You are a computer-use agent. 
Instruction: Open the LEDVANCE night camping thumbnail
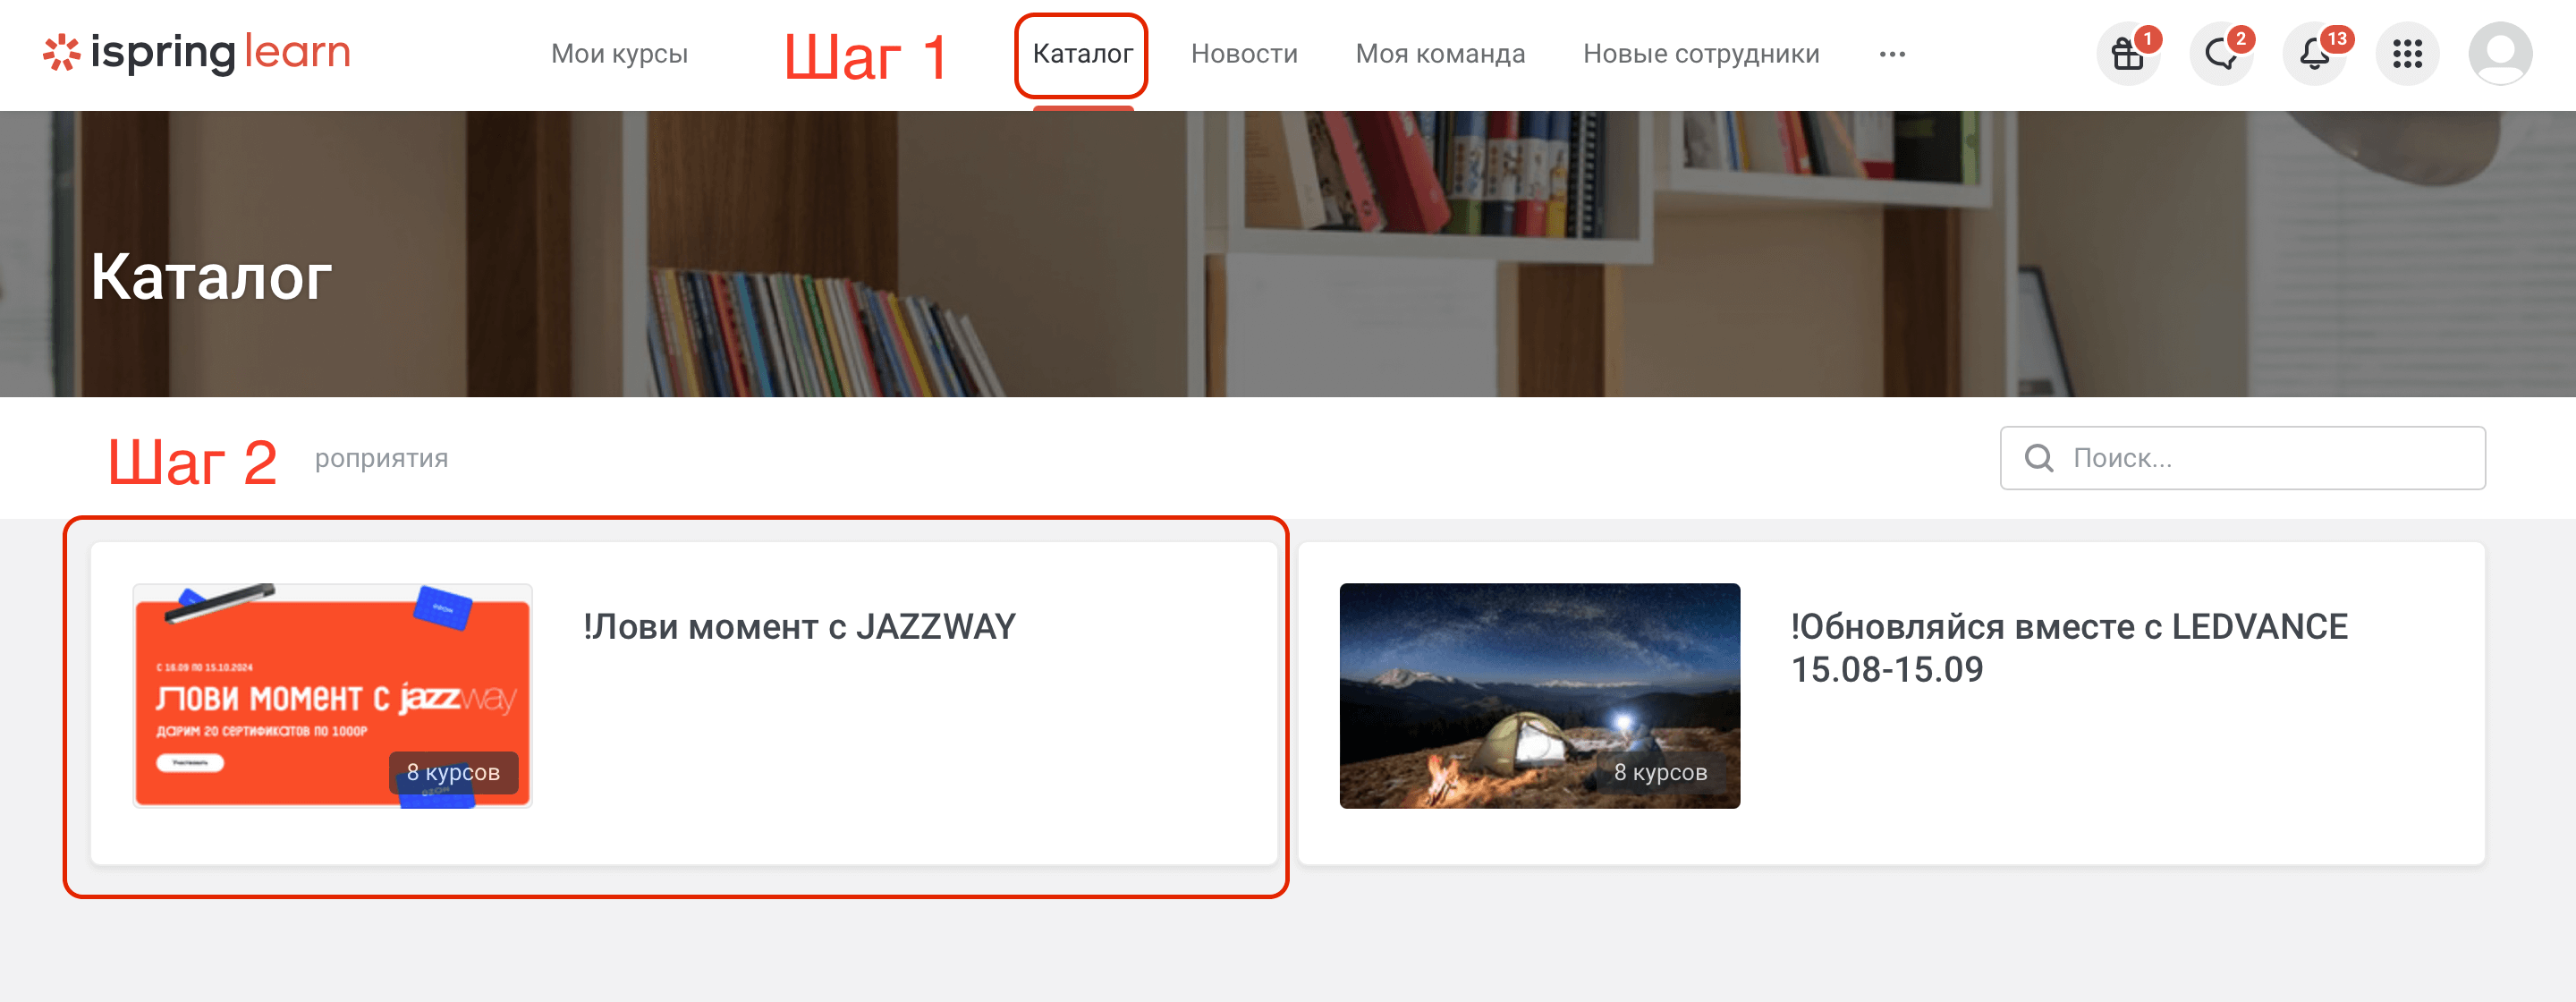coord(1539,696)
